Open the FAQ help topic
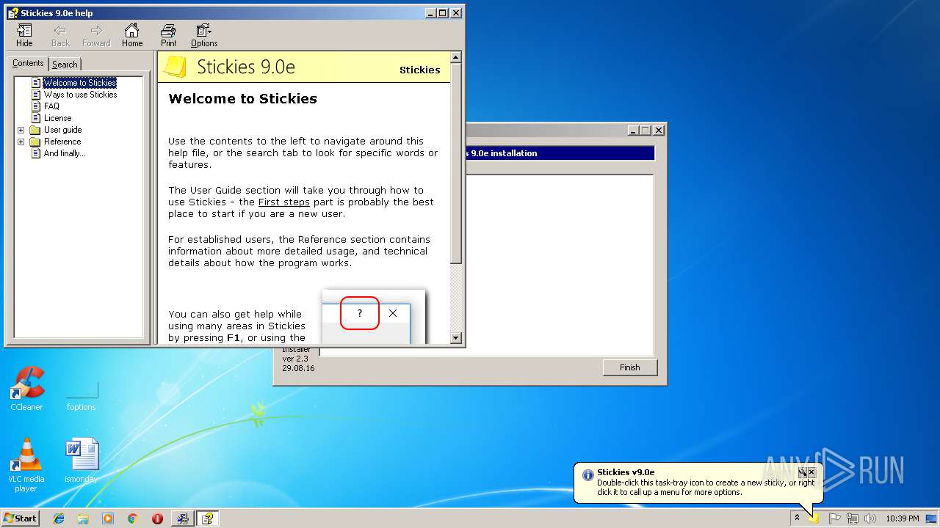This screenshot has height=528, width=940. point(51,106)
